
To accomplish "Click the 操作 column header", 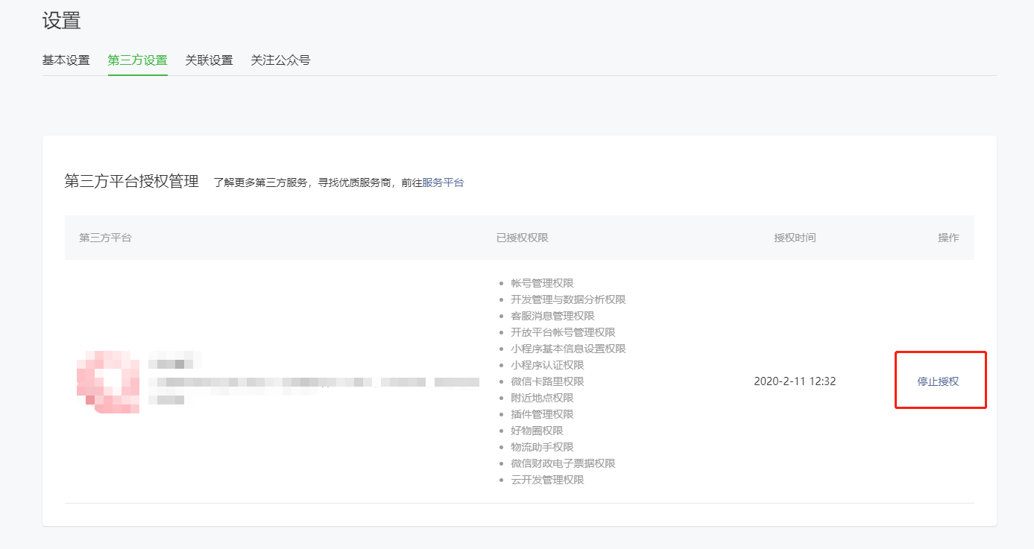I will pyautogui.click(x=948, y=238).
